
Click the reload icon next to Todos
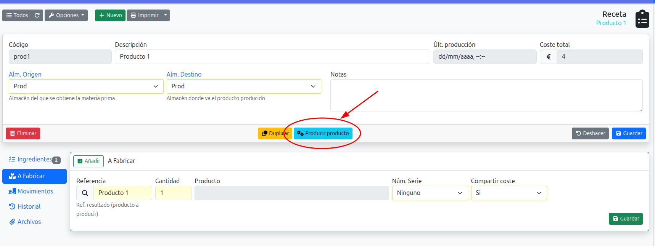point(37,15)
